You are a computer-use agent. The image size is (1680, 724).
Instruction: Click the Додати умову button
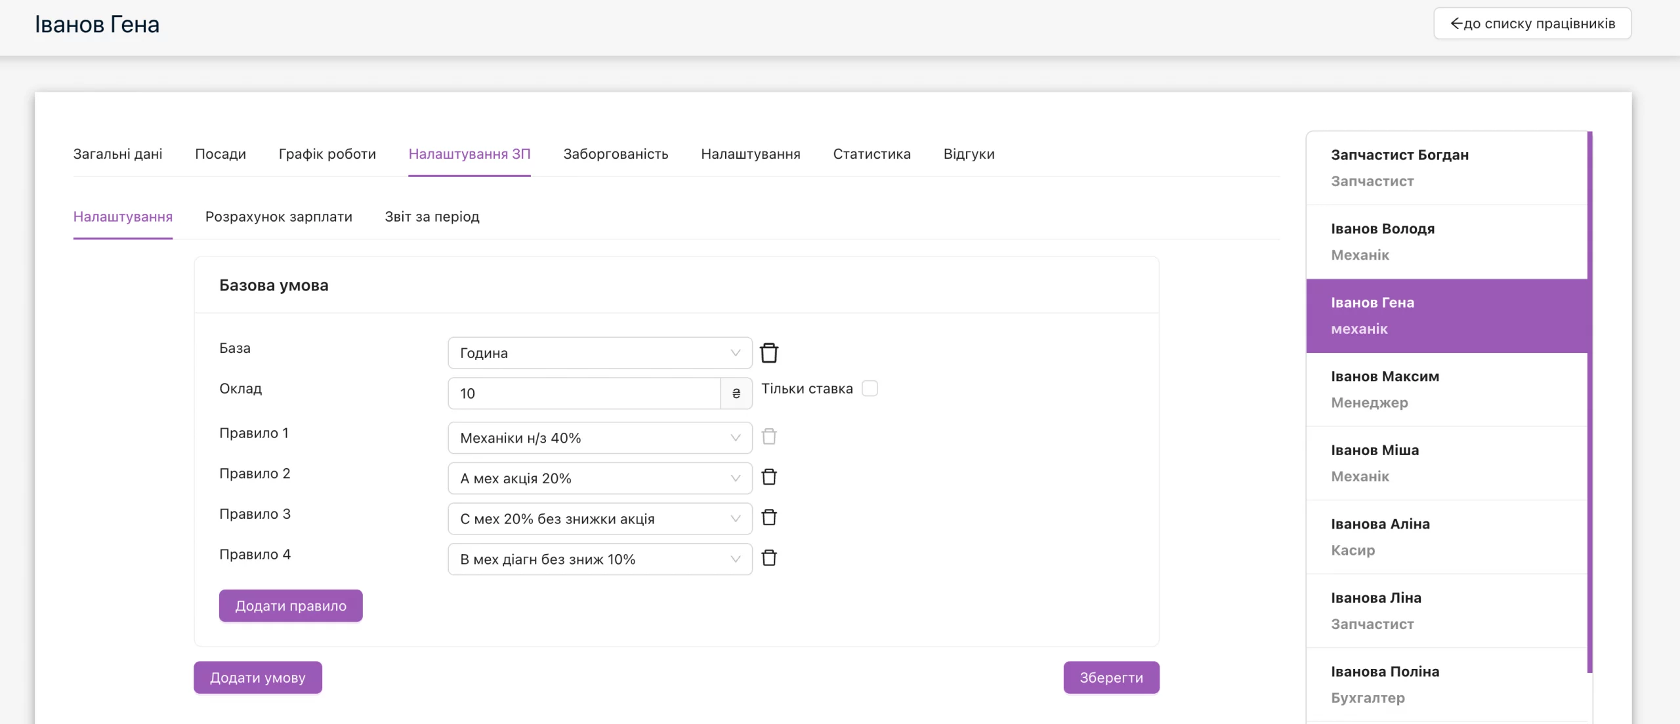pos(258,677)
